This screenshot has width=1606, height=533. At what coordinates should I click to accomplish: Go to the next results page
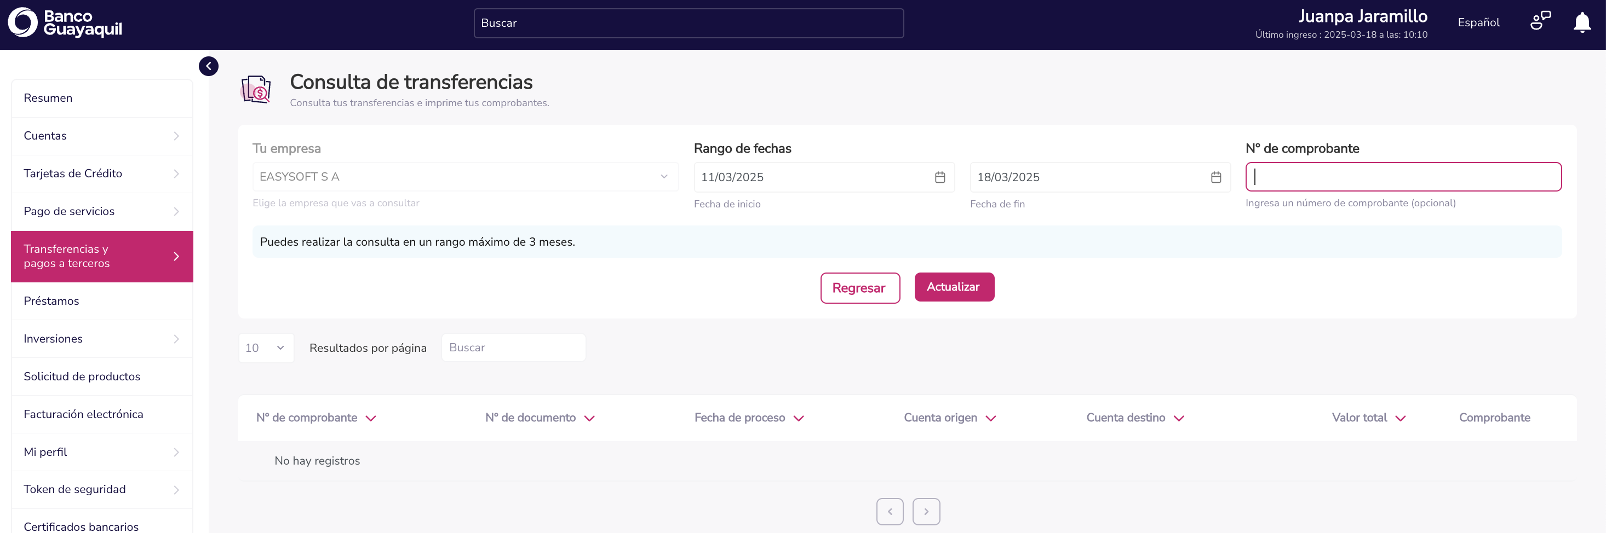(x=926, y=511)
